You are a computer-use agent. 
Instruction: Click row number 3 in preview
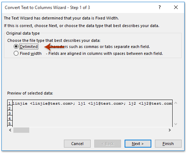pyautogui.click(x=10, y=113)
